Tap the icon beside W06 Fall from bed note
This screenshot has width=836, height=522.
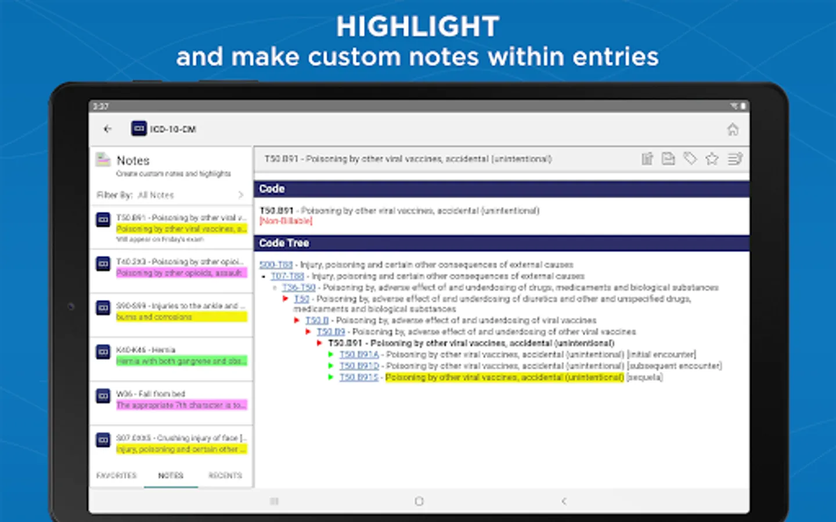pos(103,396)
